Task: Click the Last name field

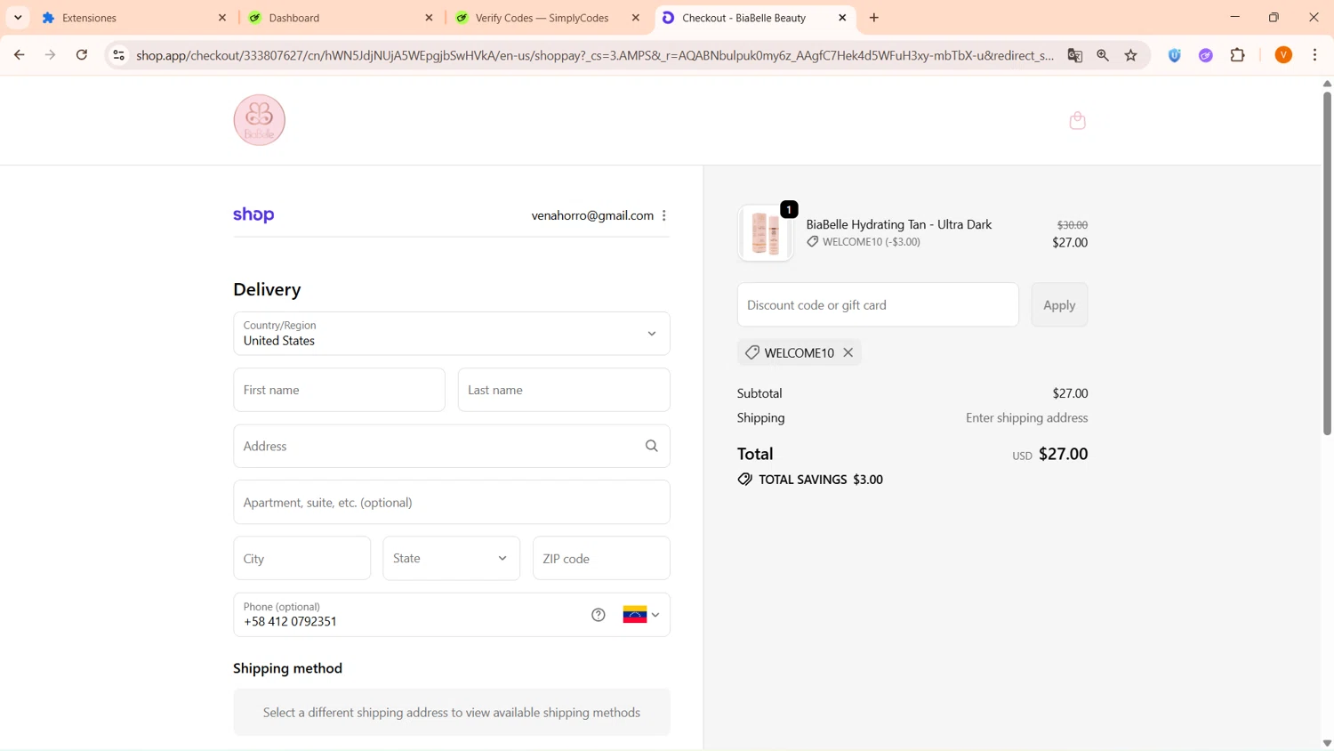Action: (x=564, y=390)
